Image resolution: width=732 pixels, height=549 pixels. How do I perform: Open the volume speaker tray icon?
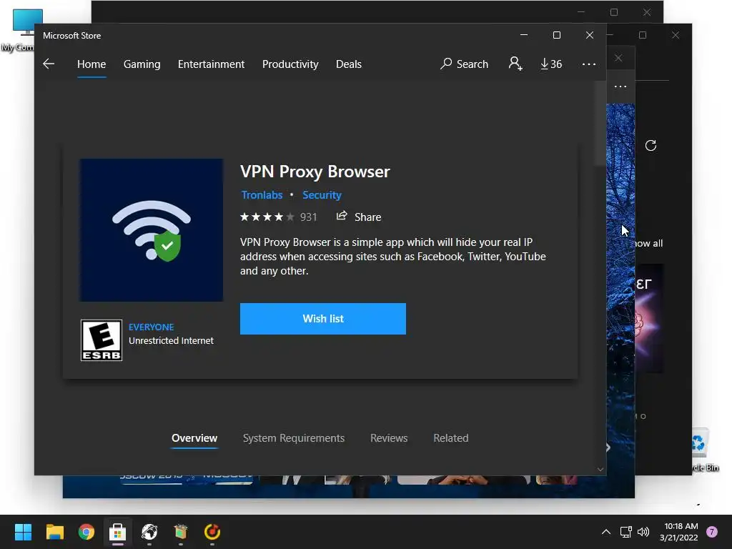643,532
